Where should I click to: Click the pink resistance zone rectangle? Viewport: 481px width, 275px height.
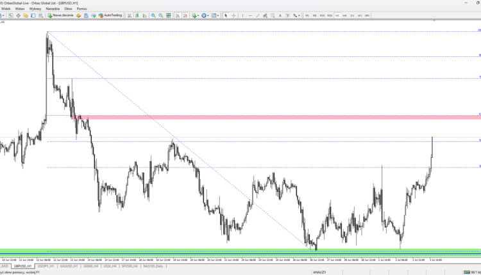click(276, 117)
